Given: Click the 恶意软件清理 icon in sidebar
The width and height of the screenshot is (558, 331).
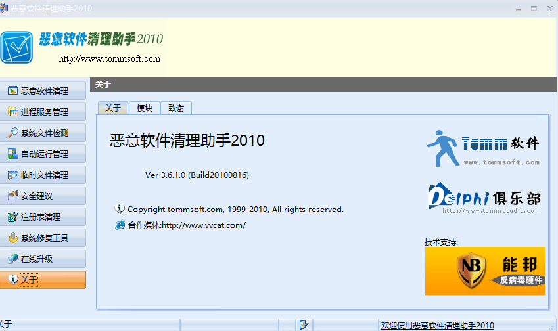Looking at the screenshot, I should pos(12,91).
